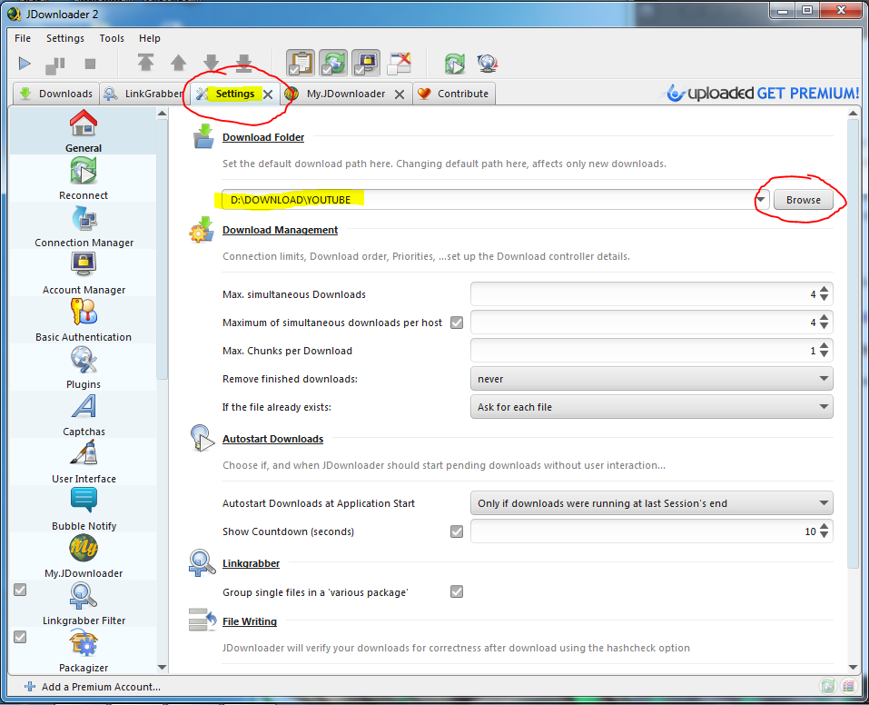
Task: Open Basic Authentication settings
Action: (84, 319)
